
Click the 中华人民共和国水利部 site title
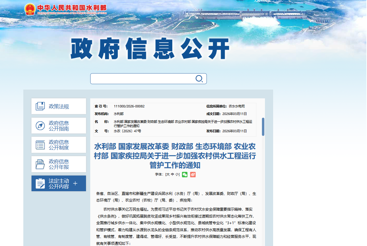pyautogui.click(x=72, y=8)
